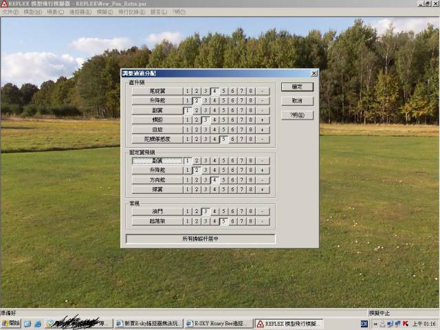Open the 語言(L) menu

[x=159, y=12]
